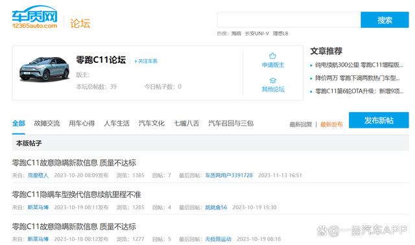Open the 2023-10-18 post 零跑C11故意隐瞒新款信息

tap(74, 226)
